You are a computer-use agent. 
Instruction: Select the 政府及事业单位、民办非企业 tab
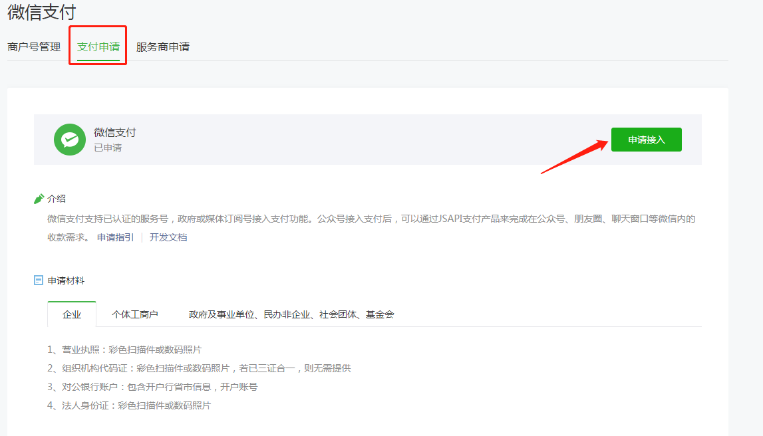click(x=291, y=314)
